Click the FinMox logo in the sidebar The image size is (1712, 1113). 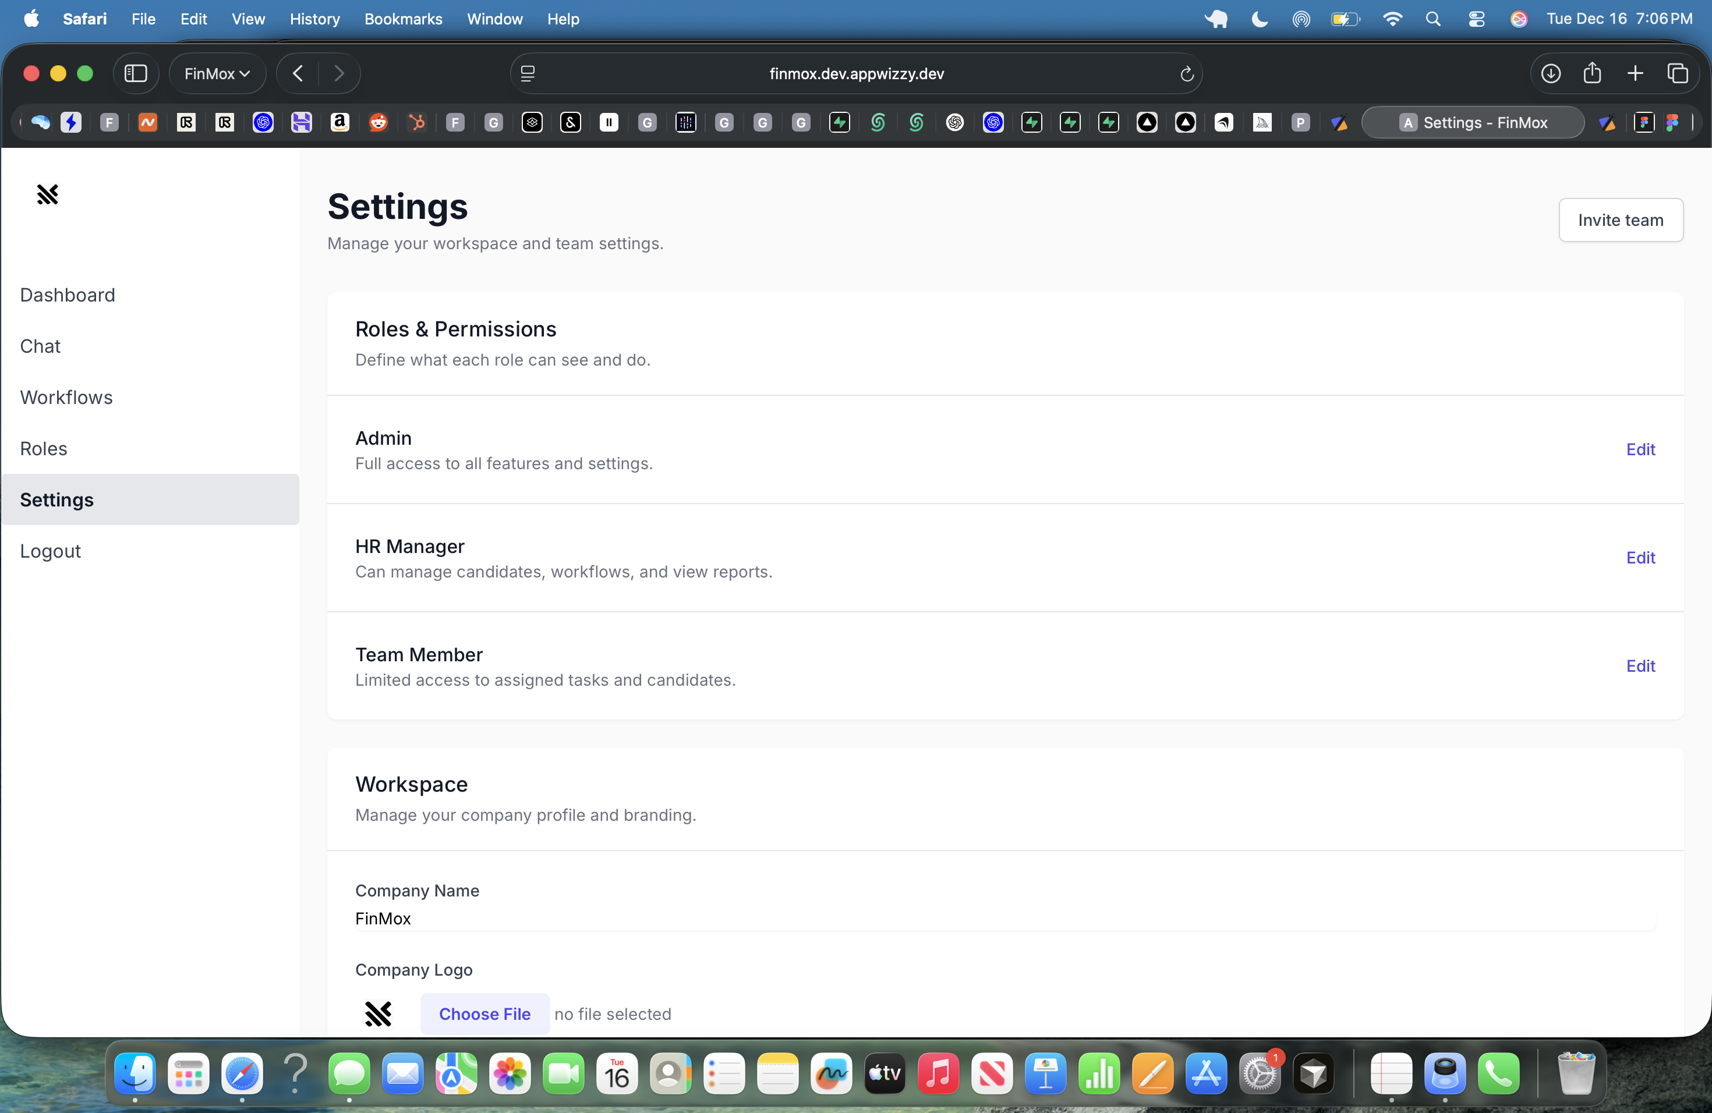pos(48,194)
